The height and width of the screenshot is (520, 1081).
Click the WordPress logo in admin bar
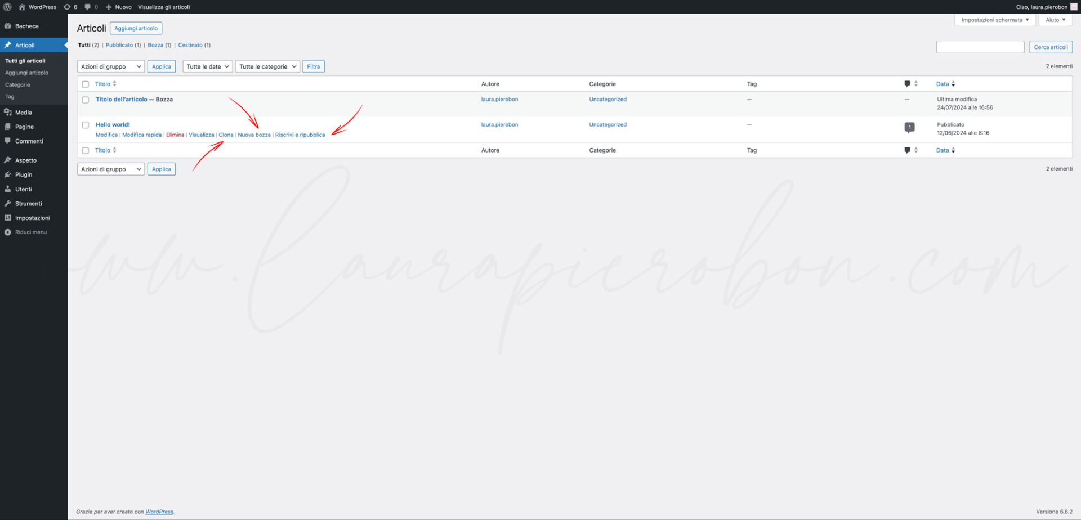(7, 7)
